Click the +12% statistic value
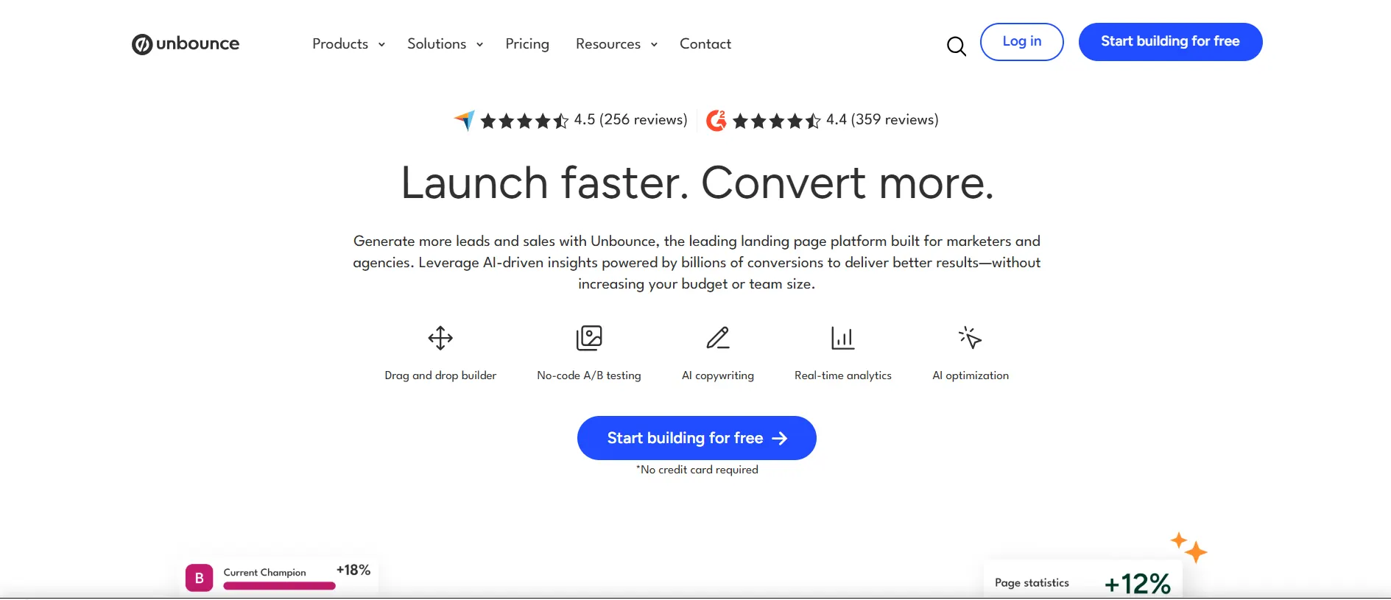Viewport: 1391px width, 600px height. click(x=1138, y=584)
